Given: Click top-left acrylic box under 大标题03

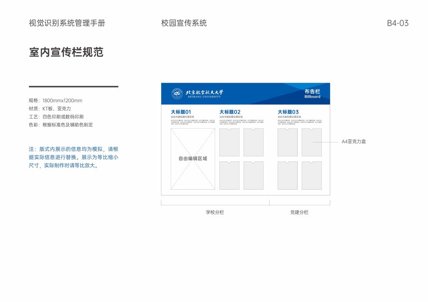Looking at the screenshot, I should 288,142.
